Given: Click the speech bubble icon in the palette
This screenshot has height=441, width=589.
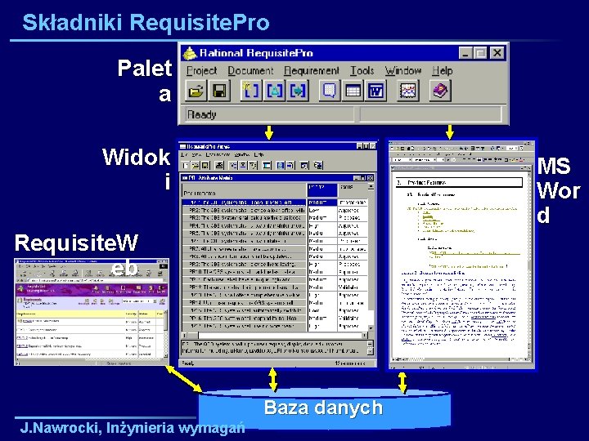Looking at the screenshot, I should tap(330, 91).
